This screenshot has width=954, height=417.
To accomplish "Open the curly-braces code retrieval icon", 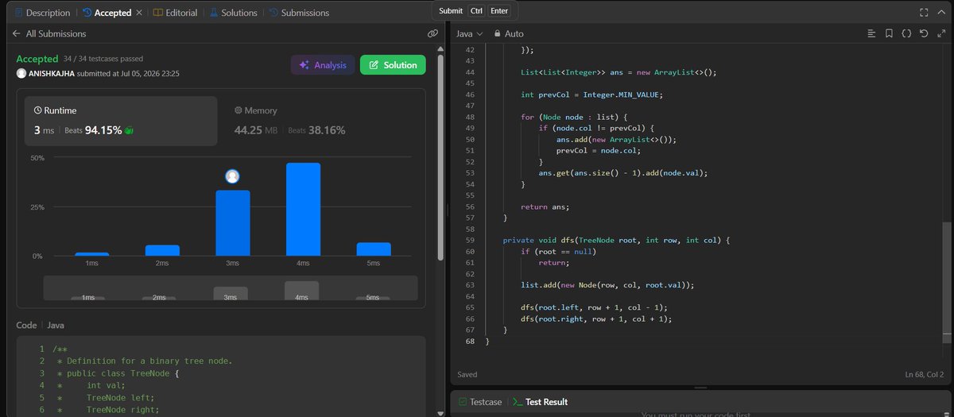I will tap(906, 34).
